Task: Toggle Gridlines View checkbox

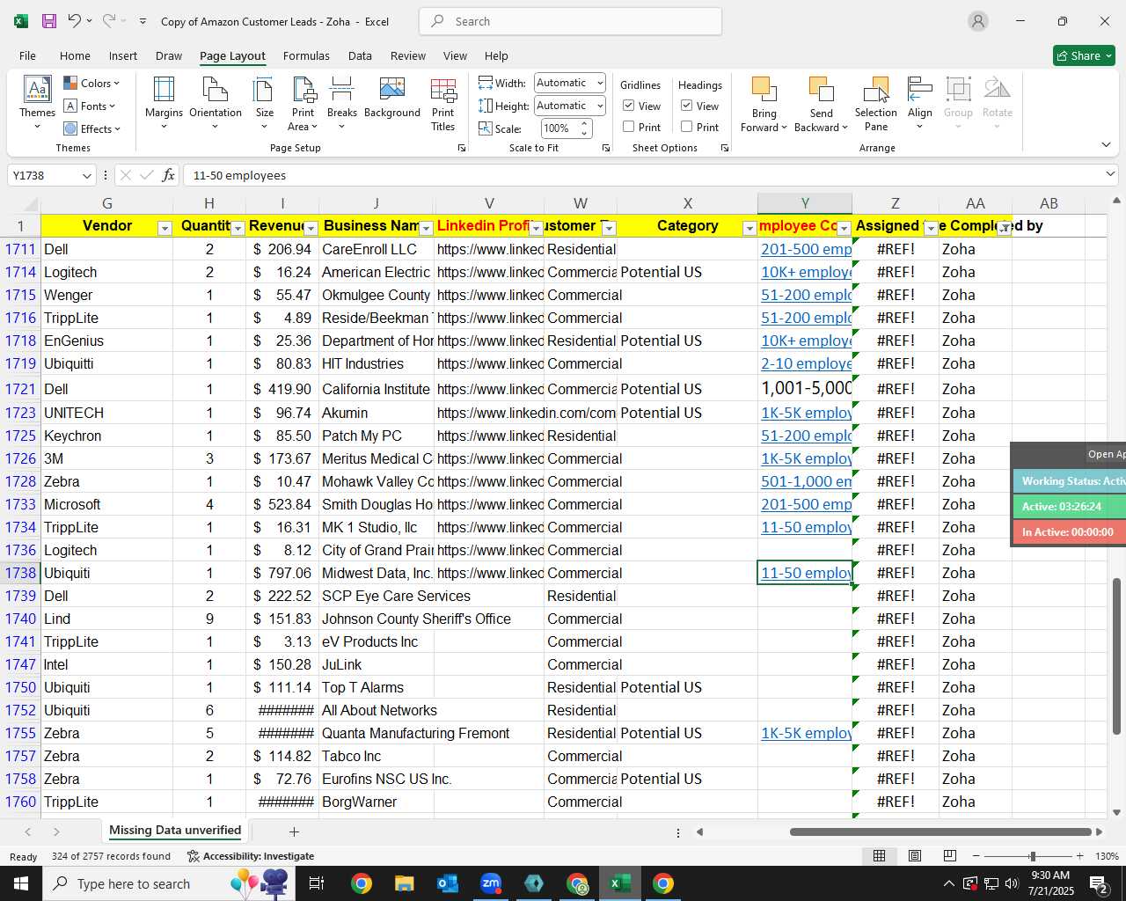Action: [629, 106]
